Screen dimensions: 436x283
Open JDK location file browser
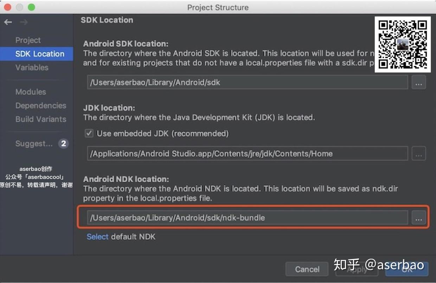pyautogui.click(x=418, y=153)
